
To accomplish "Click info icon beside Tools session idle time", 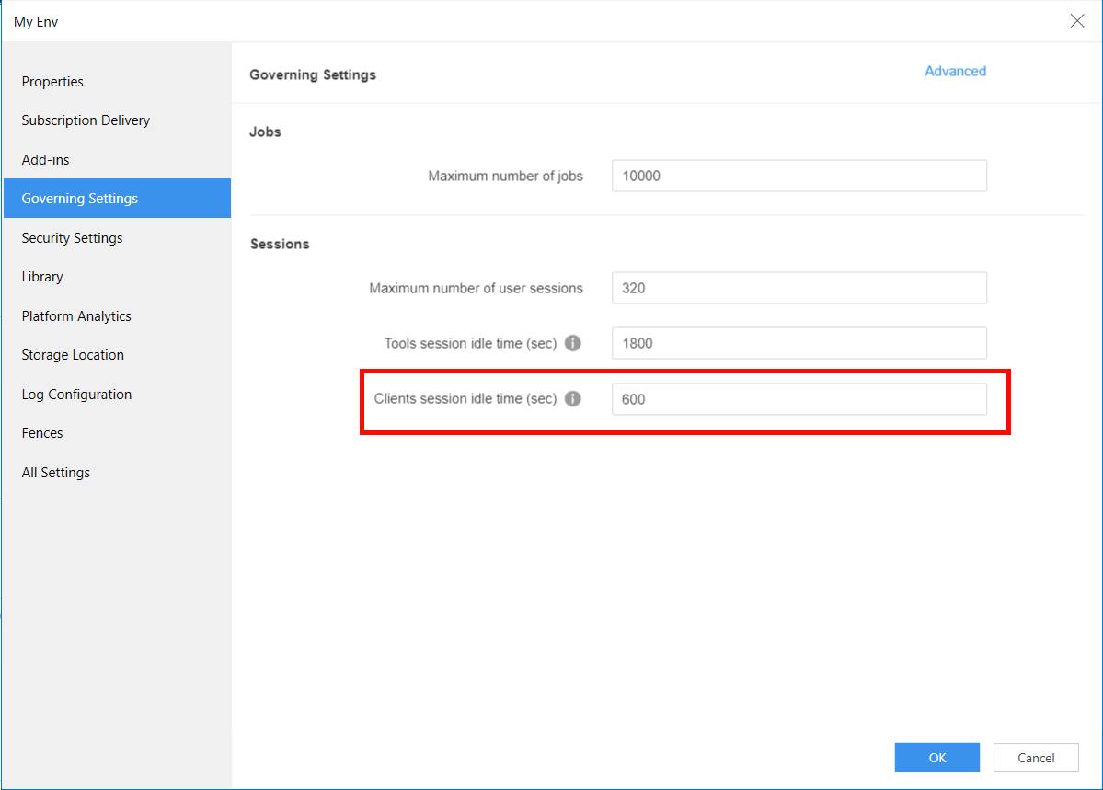I will click(572, 343).
